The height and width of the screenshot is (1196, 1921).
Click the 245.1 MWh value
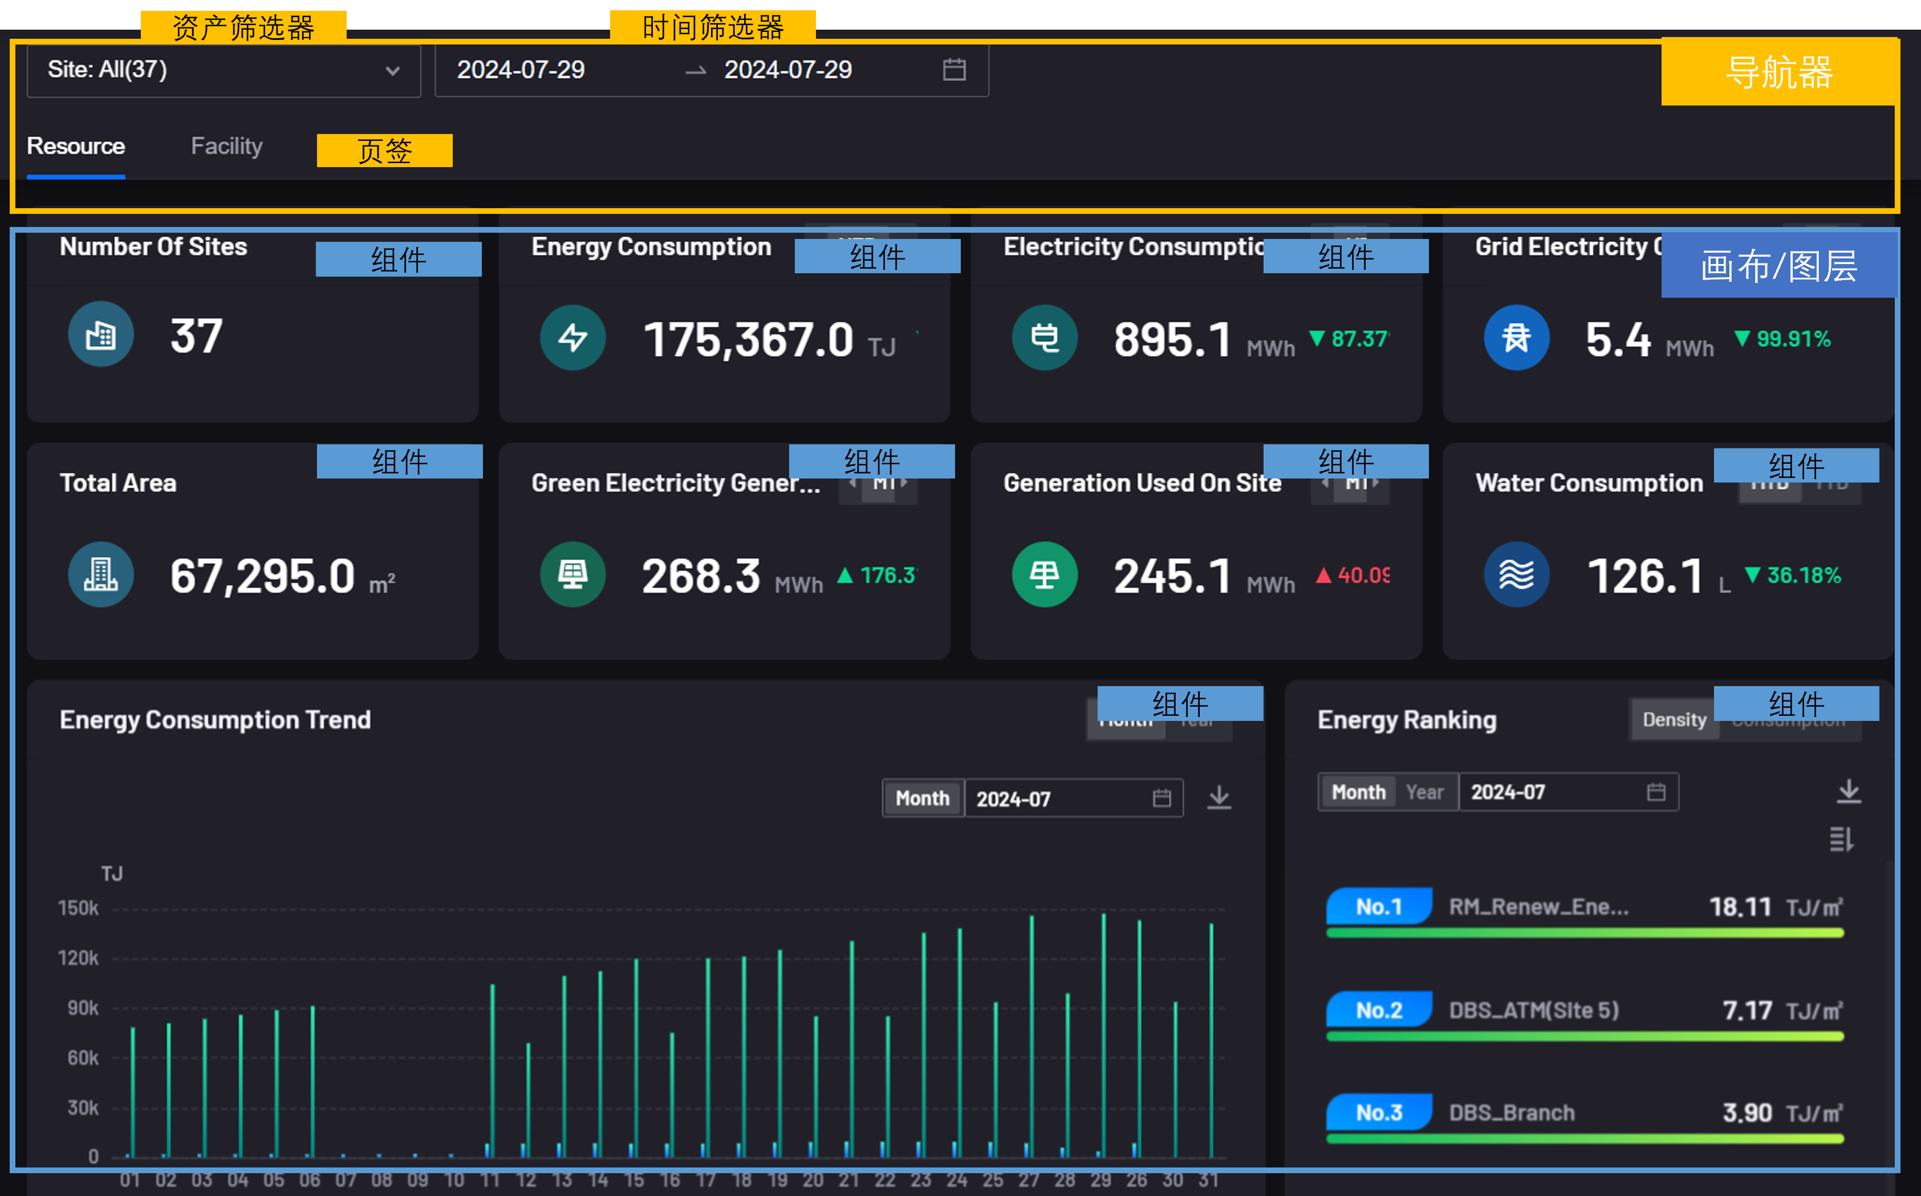click(x=1204, y=576)
